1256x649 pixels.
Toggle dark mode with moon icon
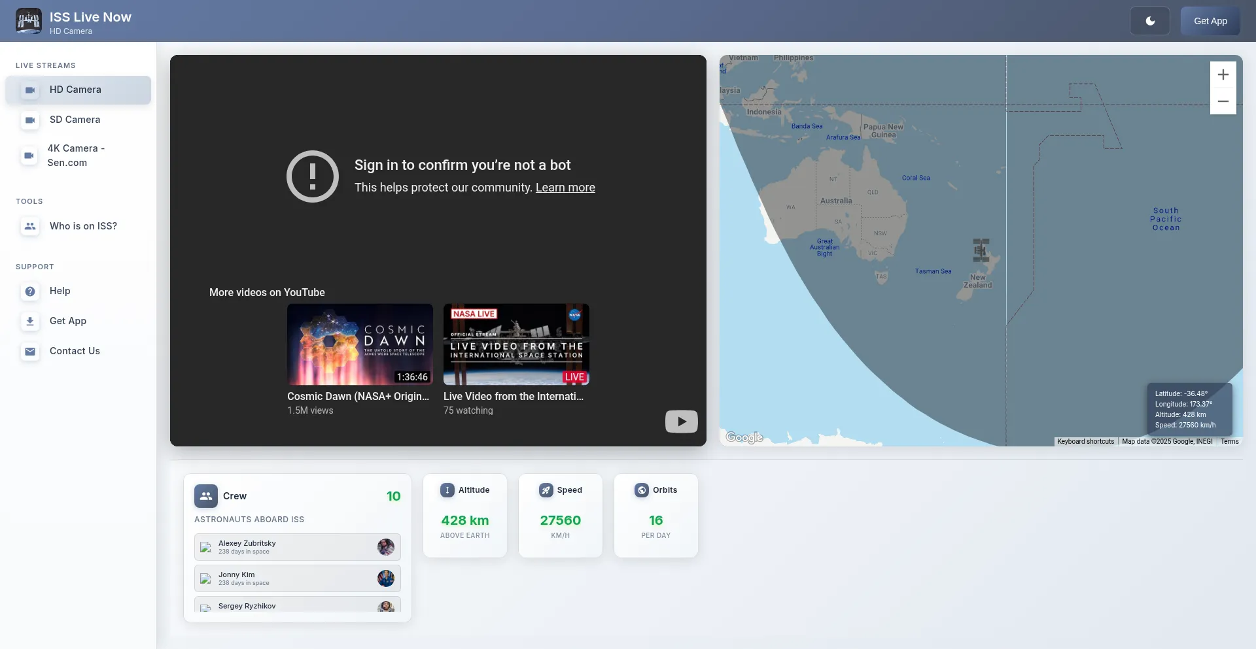click(x=1149, y=21)
